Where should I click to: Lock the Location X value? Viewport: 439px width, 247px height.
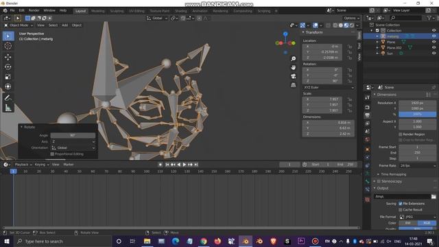pyautogui.click(x=350, y=47)
